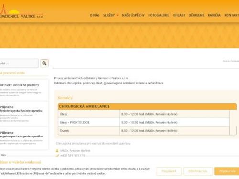Click the person icon beside MUDr. Antonín Hofírek
Screen dimensions: 239x179
pos(57,150)
